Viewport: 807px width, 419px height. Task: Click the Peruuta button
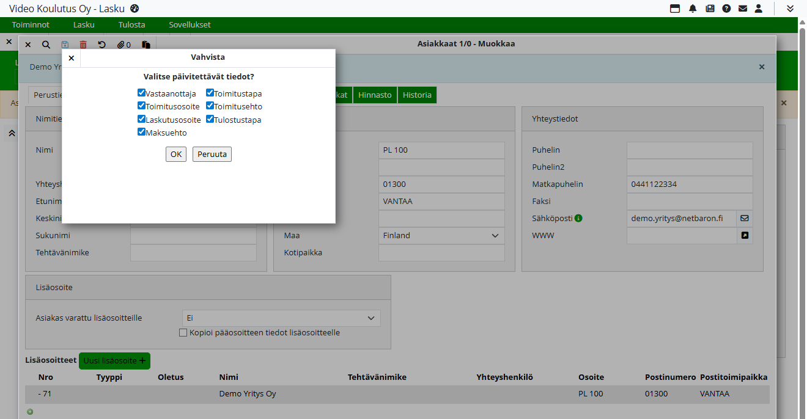click(212, 155)
